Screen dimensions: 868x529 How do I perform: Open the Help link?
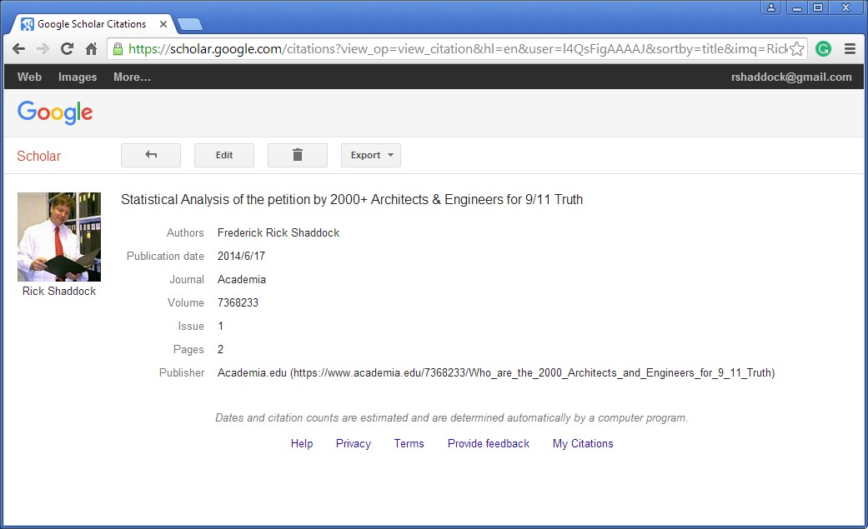302,444
